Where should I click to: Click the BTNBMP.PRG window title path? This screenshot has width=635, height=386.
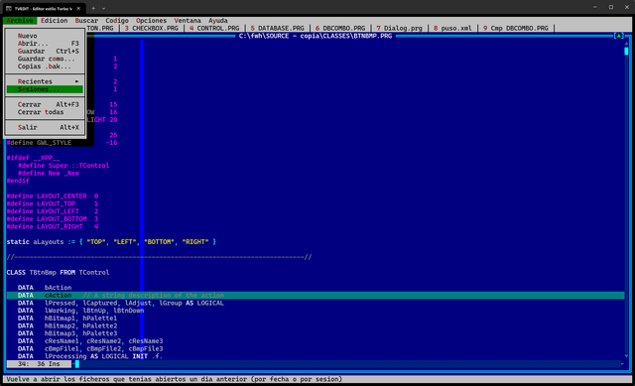point(316,36)
